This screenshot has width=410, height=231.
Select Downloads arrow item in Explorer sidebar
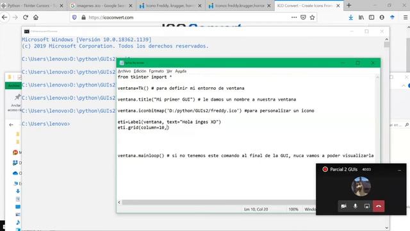(x=18, y=191)
